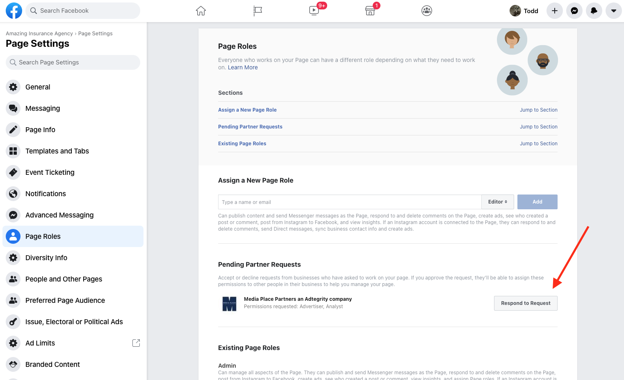This screenshot has height=380, width=624.
Task: Open Issue, Electoral or Political Ads
Action: pyautogui.click(x=73, y=322)
